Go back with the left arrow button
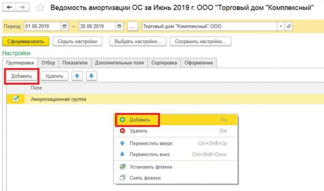The width and height of the screenshot is (324, 191). (x=9, y=7)
